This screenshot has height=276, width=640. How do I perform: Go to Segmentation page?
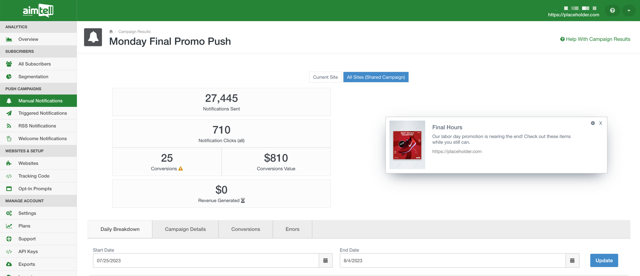(33, 77)
